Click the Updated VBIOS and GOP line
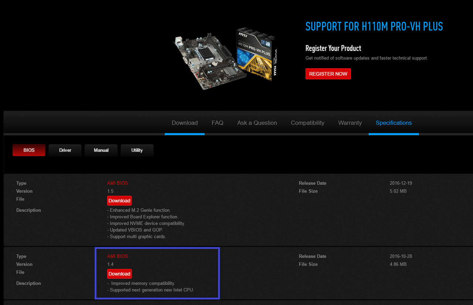Screen dimensions: 473x305 coord(135,230)
